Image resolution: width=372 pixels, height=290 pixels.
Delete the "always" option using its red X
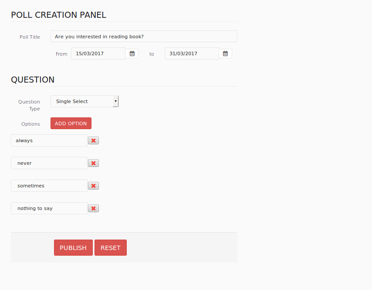(93, 140)
